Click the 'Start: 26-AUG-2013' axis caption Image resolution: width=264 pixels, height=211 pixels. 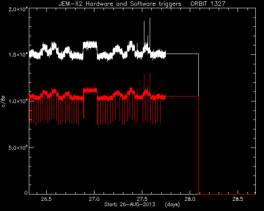[x=130, y=204]
